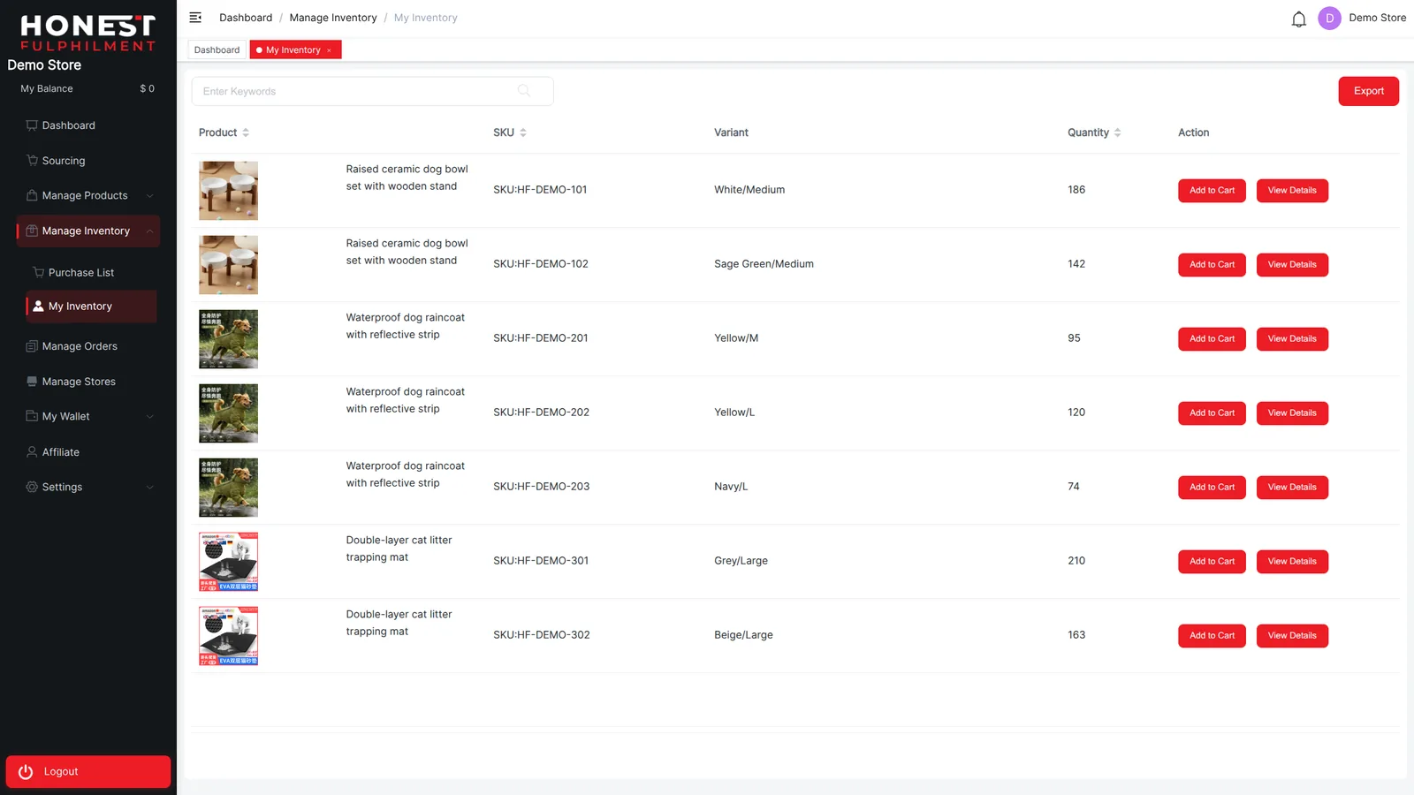Click the purple D user avatar
This screenshot has height=795, width=1414.
pos(1329,19)
